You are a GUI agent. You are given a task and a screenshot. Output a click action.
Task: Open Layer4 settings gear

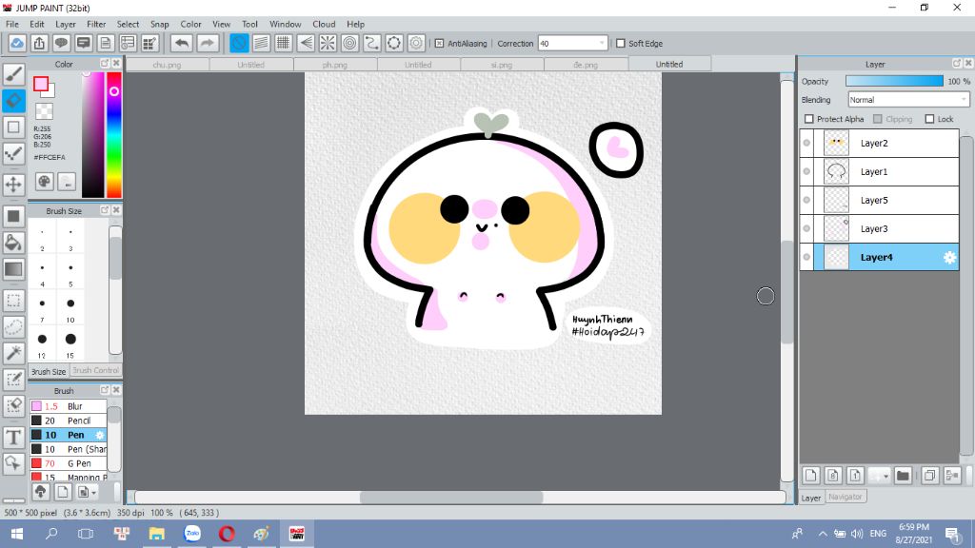click(949, 257)
